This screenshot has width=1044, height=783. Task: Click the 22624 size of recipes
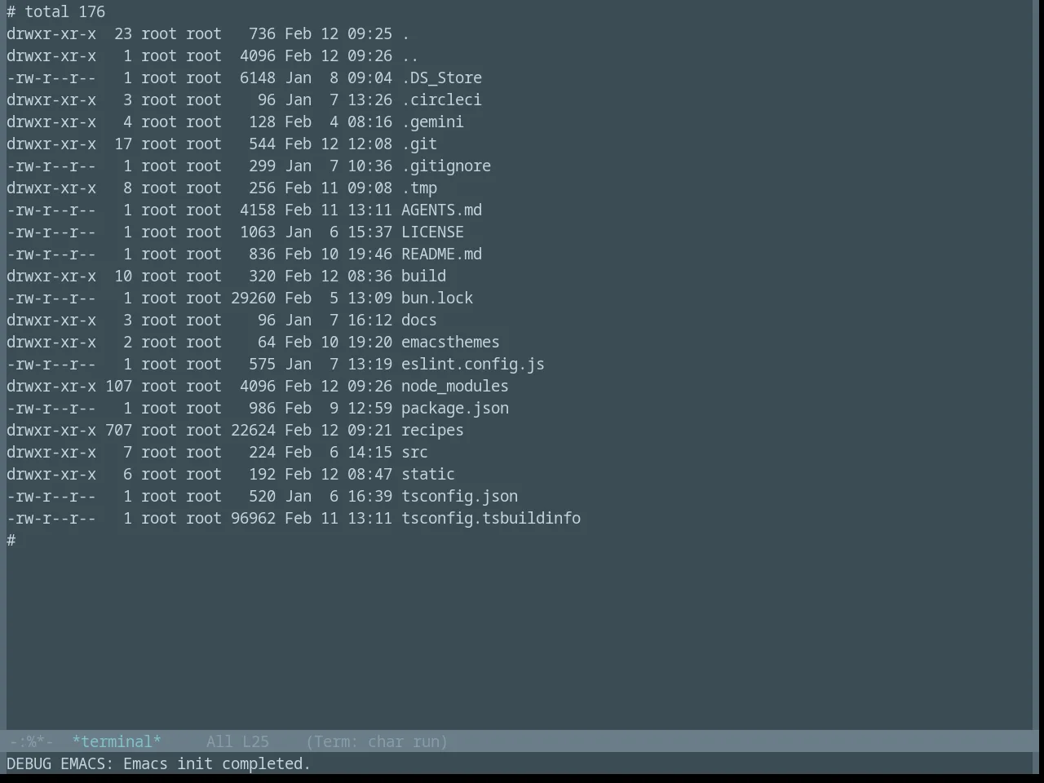(254, 431)
